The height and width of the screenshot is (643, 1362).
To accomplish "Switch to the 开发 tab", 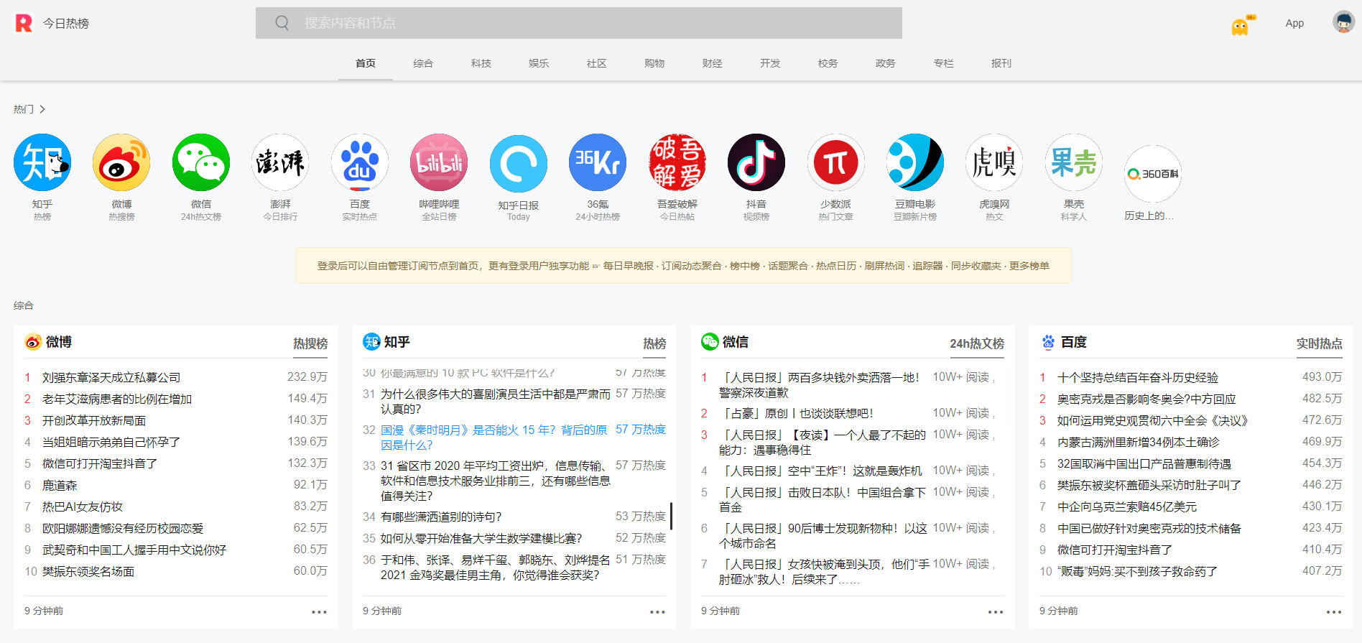I will pyautogui.click(x=770, y=63).
